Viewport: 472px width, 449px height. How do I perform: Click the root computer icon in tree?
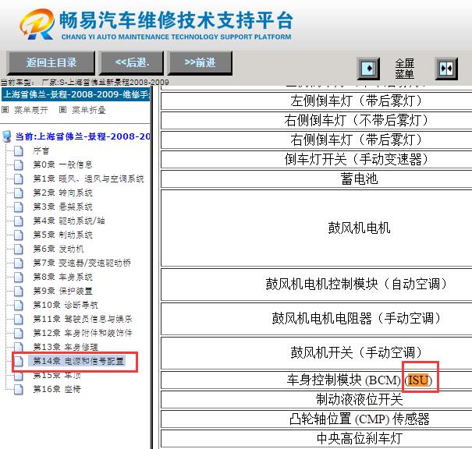(6, 136)
